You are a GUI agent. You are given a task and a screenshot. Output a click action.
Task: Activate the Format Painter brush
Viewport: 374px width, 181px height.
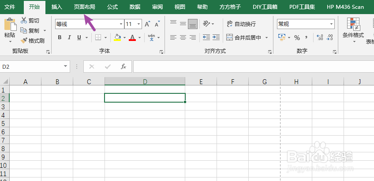tap(24, 41)
